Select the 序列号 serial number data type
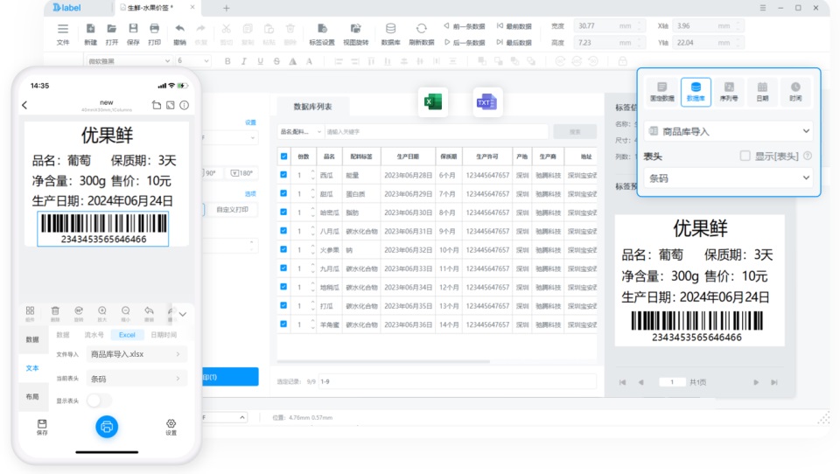840x474 pixels. pos(729,92)
